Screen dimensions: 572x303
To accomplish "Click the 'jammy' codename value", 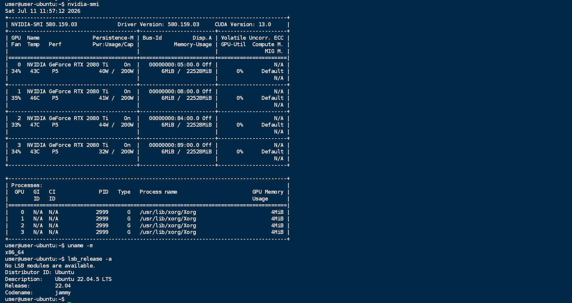I will click(x=63, y=293).
